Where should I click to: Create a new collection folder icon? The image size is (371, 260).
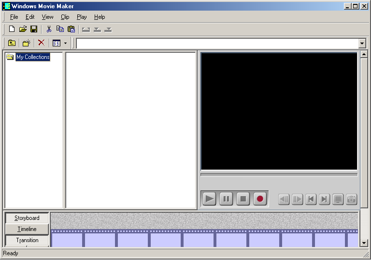(27, 43)
